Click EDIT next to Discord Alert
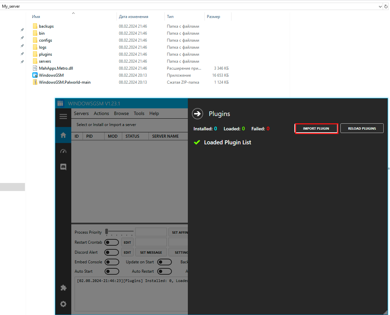390x315 pixels. (127, 252)
